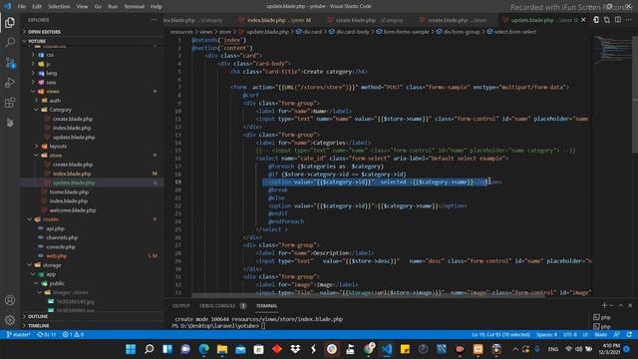Open notifications bell in status bar
638x359 pixels.
[629, 335]
